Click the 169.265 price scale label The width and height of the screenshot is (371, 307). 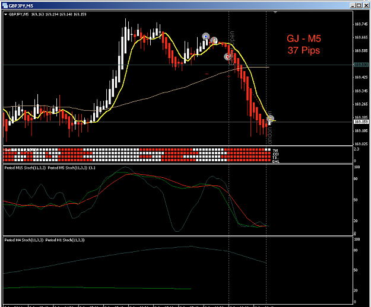[x=361, y=104]
